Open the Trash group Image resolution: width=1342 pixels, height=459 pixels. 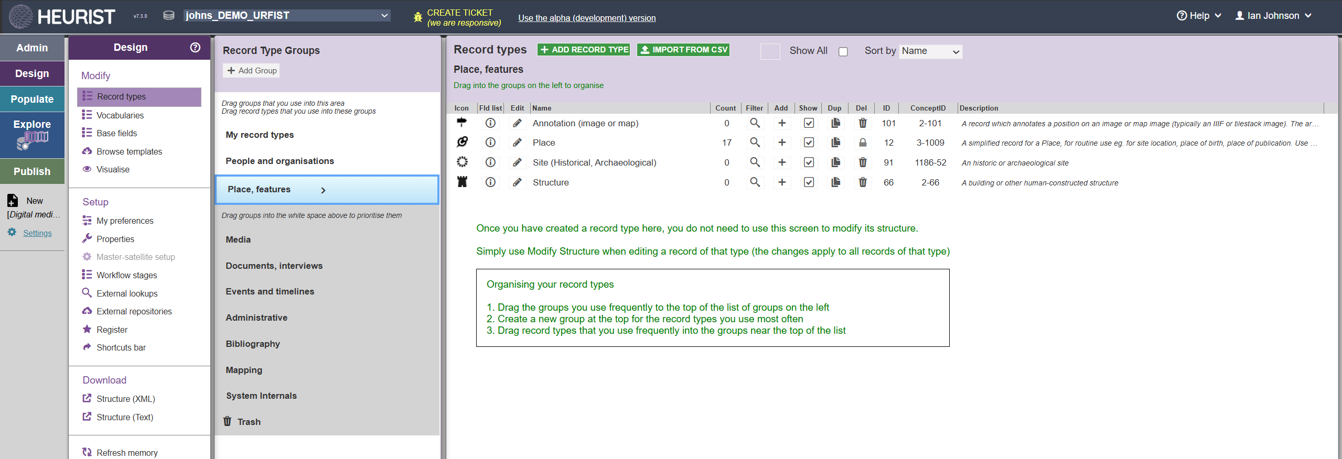pyautogui.click(x=249, y=422)
